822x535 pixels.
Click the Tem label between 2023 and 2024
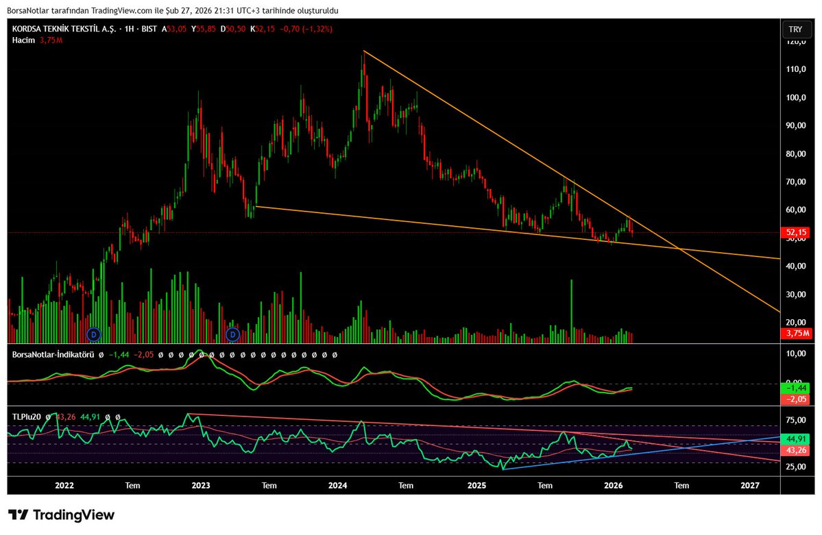[269, 486]
